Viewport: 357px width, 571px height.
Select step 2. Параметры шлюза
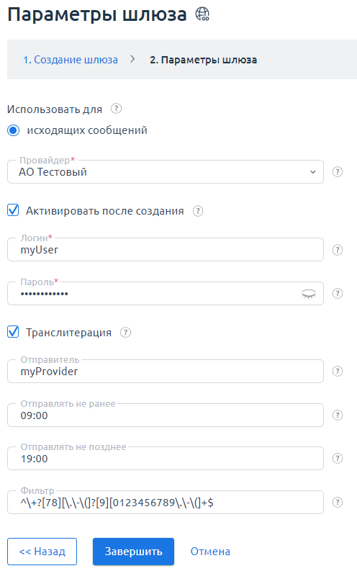(x=204, y=60)
